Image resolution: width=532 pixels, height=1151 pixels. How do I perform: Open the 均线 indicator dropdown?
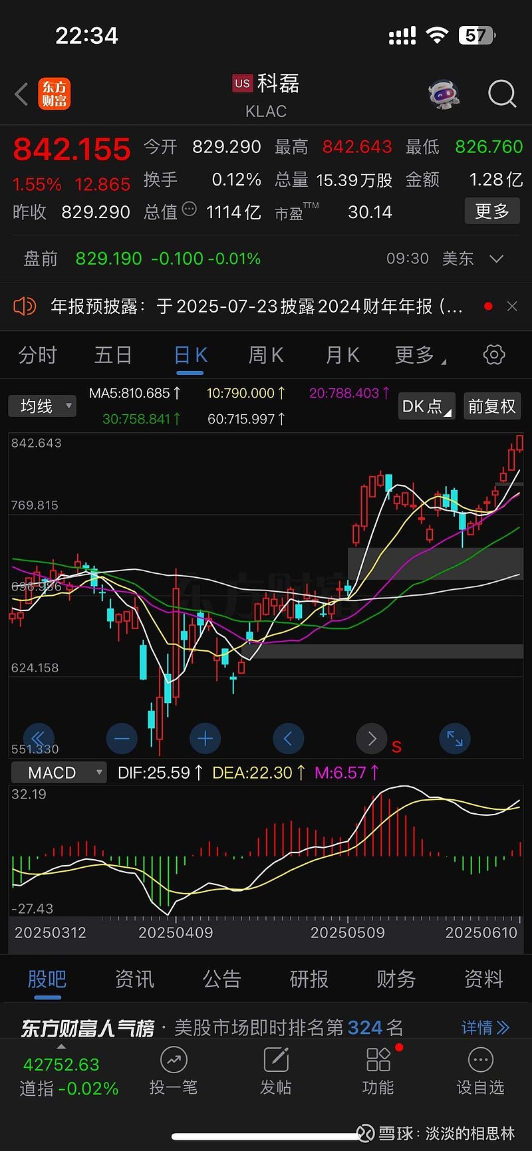pos(42,406)
